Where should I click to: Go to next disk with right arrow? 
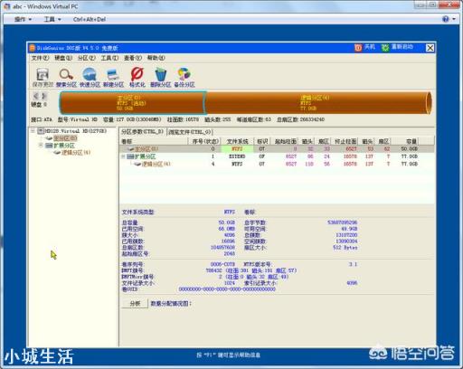44,96
